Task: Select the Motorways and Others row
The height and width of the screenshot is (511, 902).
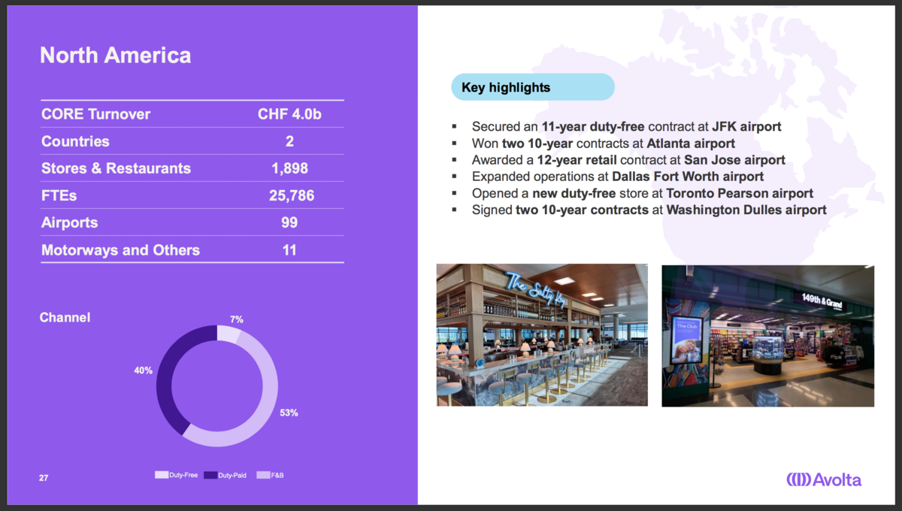Action: (192, 249)
